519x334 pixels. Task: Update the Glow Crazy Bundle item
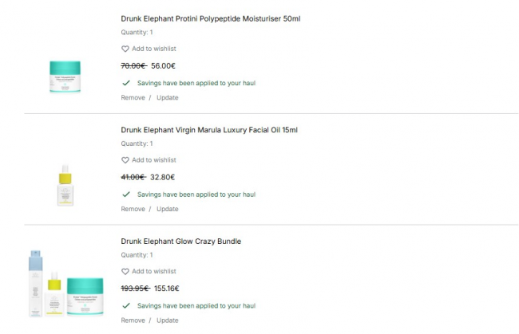coord(168,320)
